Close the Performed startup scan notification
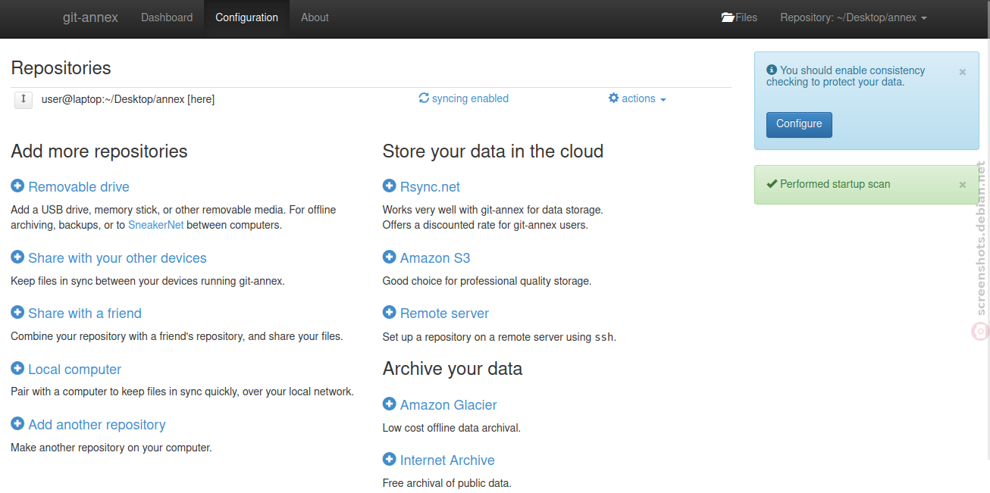 [x=963, y=185]
